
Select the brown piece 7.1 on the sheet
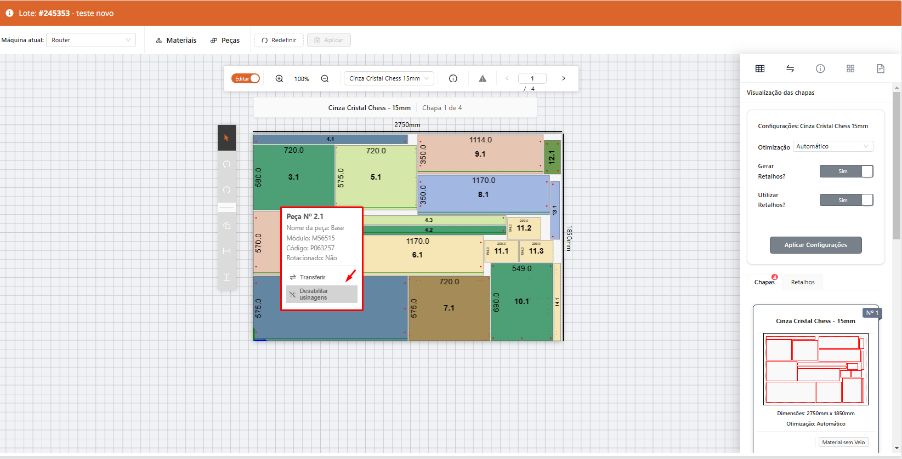(x=449, y=308)
